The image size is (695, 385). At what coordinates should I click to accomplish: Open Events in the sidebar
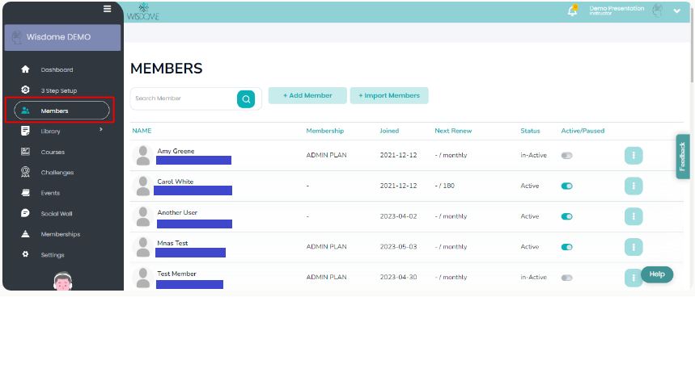tap(50, 193)
